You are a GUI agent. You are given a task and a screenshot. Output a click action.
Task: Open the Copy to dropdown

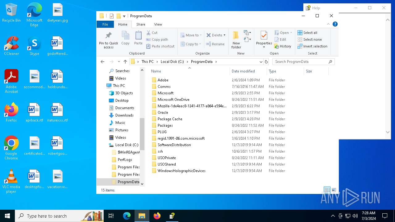pyautogui.click(x=191, y=44)
